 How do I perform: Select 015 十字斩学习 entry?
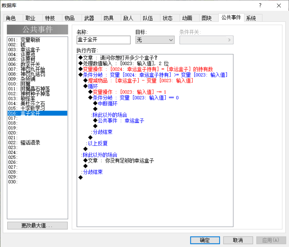click(x=38, y=108)
